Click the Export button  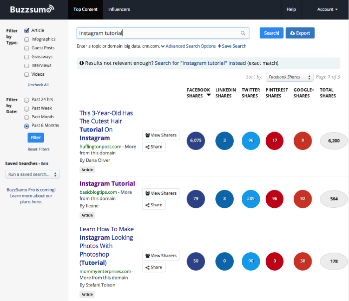[x=300, y=33]
